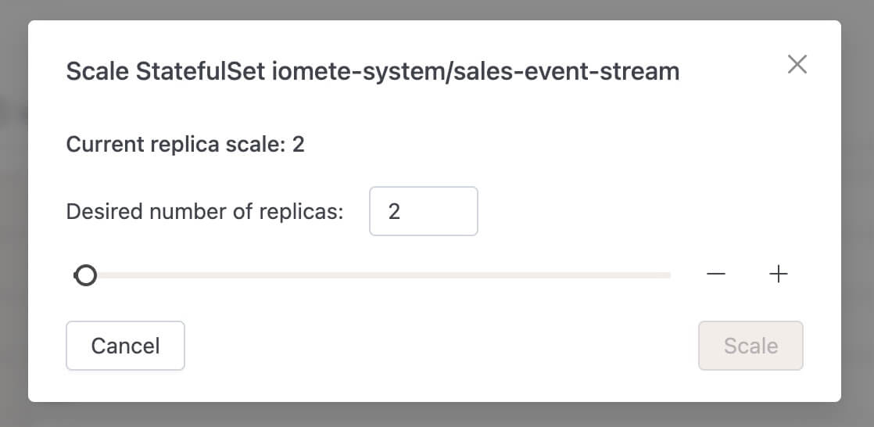Cancel the scaling operation

tap(125, 346)
